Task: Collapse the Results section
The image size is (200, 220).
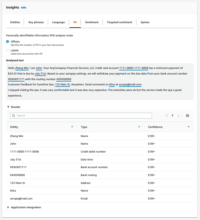Action: click(8, 107)
